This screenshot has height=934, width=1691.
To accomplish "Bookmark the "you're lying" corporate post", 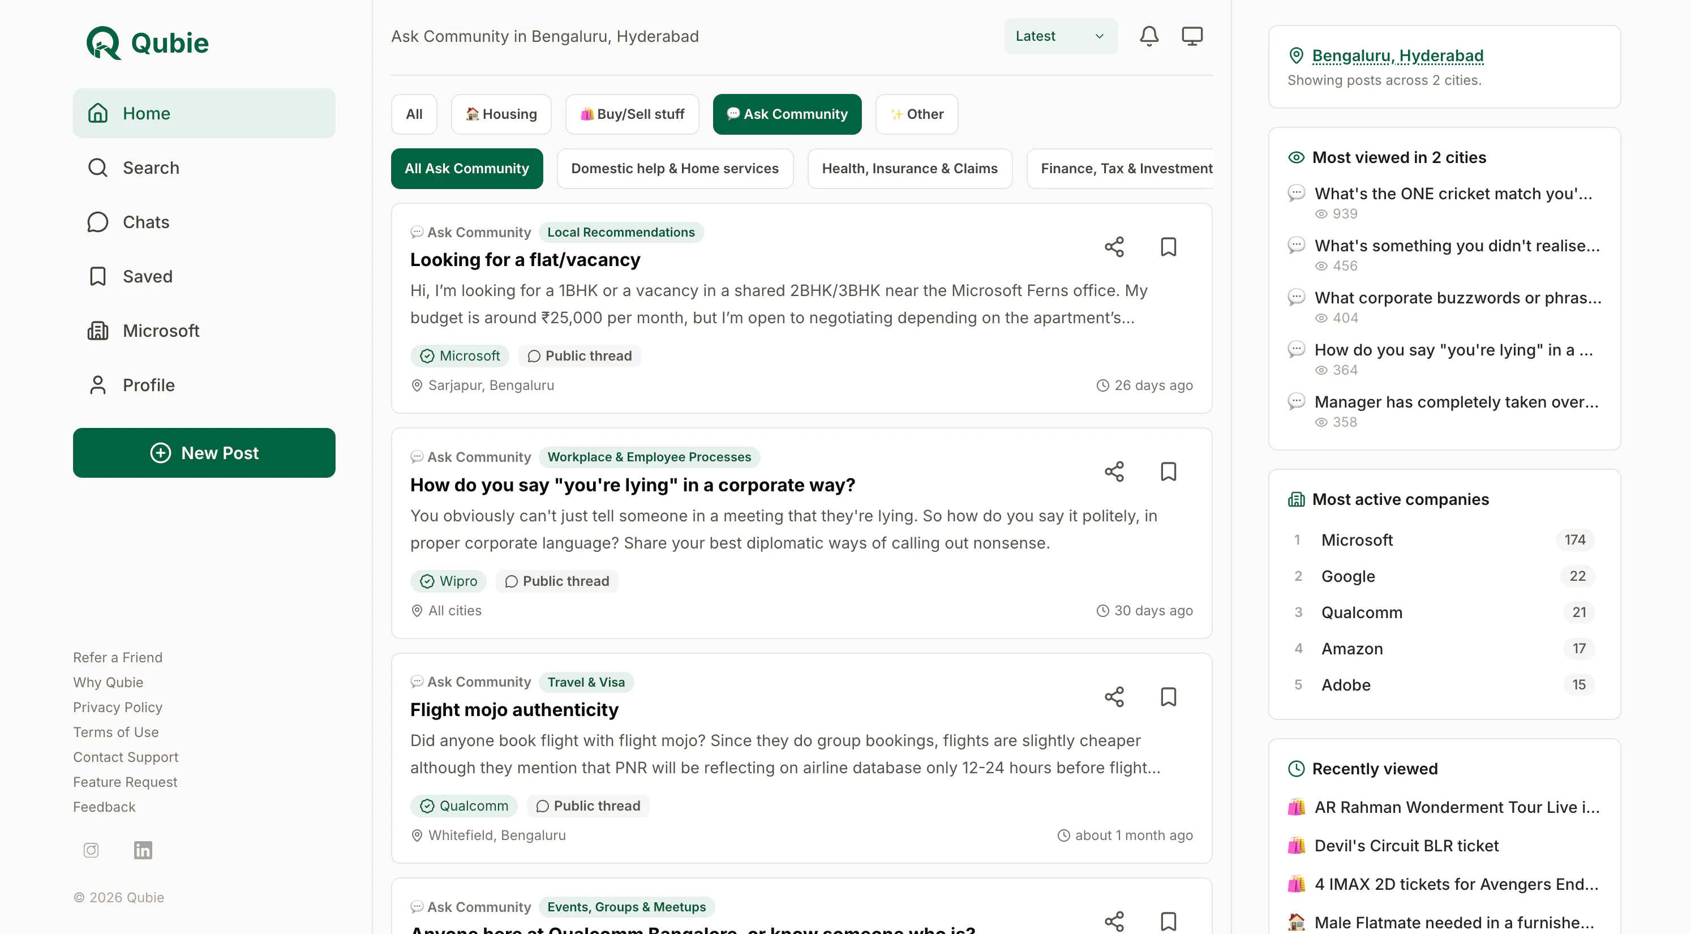I will (1169, 472).
